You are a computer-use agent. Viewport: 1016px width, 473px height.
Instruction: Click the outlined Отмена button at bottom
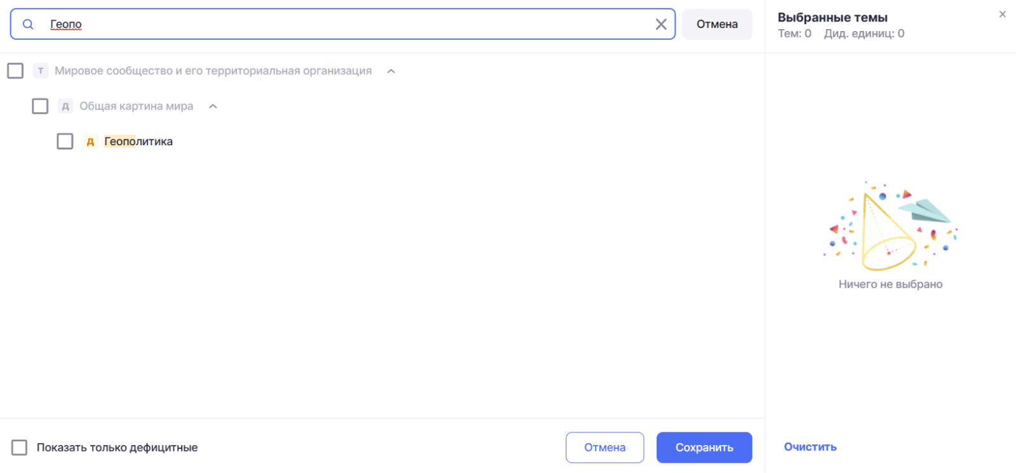click(605, 448)
